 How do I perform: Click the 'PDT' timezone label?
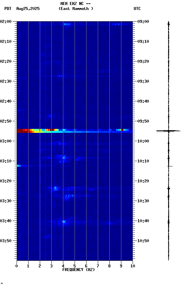click(8, 9)
